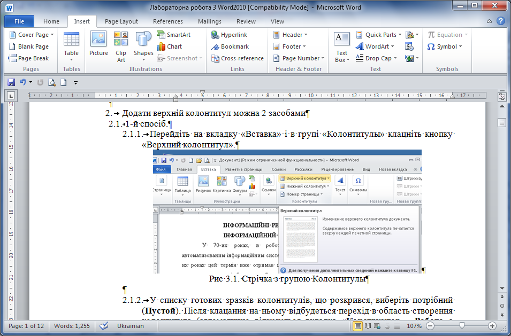Open the Clip Art pane
Screen dimensions: 511x336
click(121, 47)
